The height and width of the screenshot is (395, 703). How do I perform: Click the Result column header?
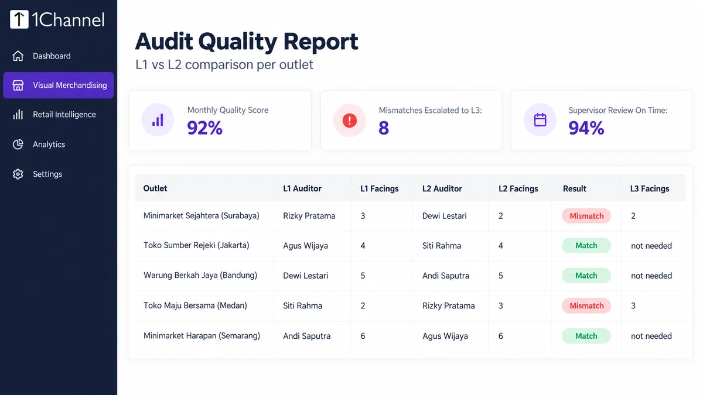pyautogui.click(x=575, y=188)
